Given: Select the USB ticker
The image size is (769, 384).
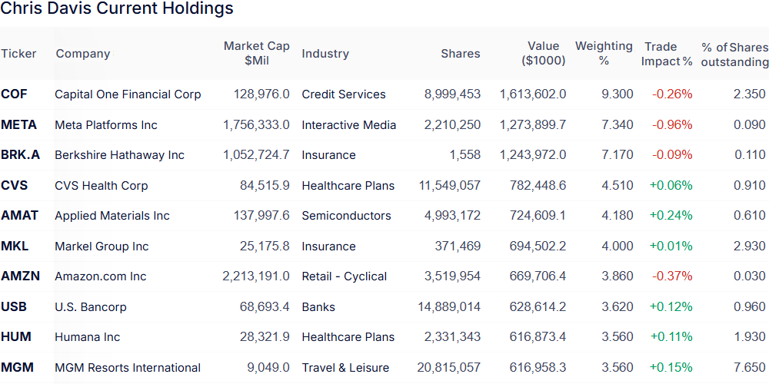Looking at the screenshot, I should pos(14,306).
